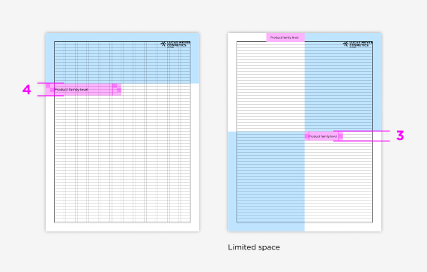This screenshot has width=427, height=272.
Task: Select 'Product family level' tab above right page
Action: (285, 37)
